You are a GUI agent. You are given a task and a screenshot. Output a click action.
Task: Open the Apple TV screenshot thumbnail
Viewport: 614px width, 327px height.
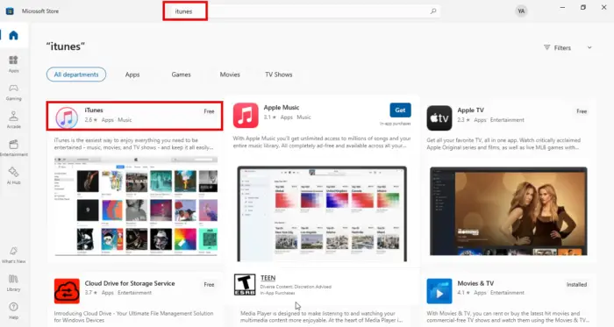click(508, 211)
